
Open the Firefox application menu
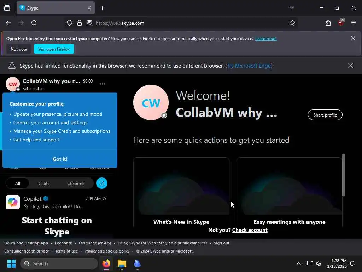pos(354,23)
